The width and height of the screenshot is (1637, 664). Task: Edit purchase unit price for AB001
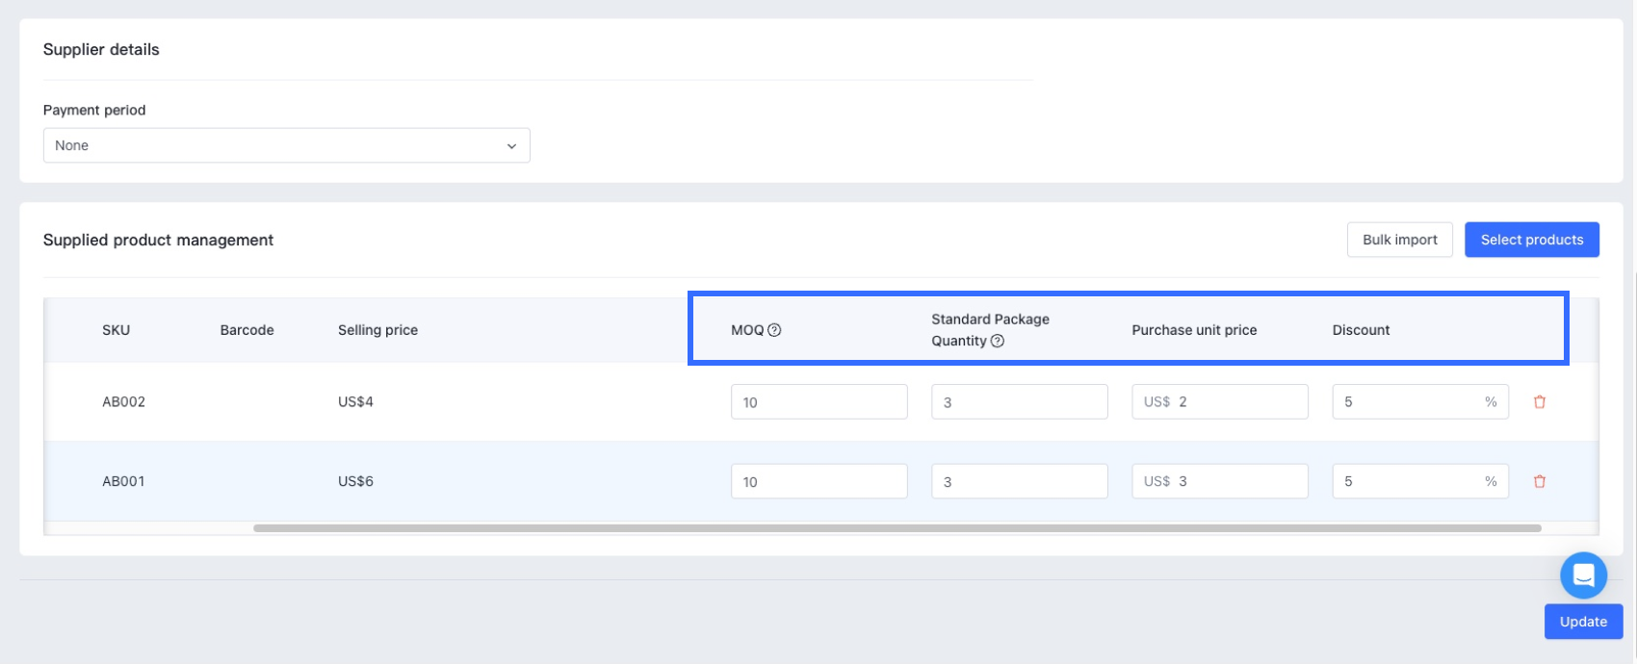tap(1237, 481)
